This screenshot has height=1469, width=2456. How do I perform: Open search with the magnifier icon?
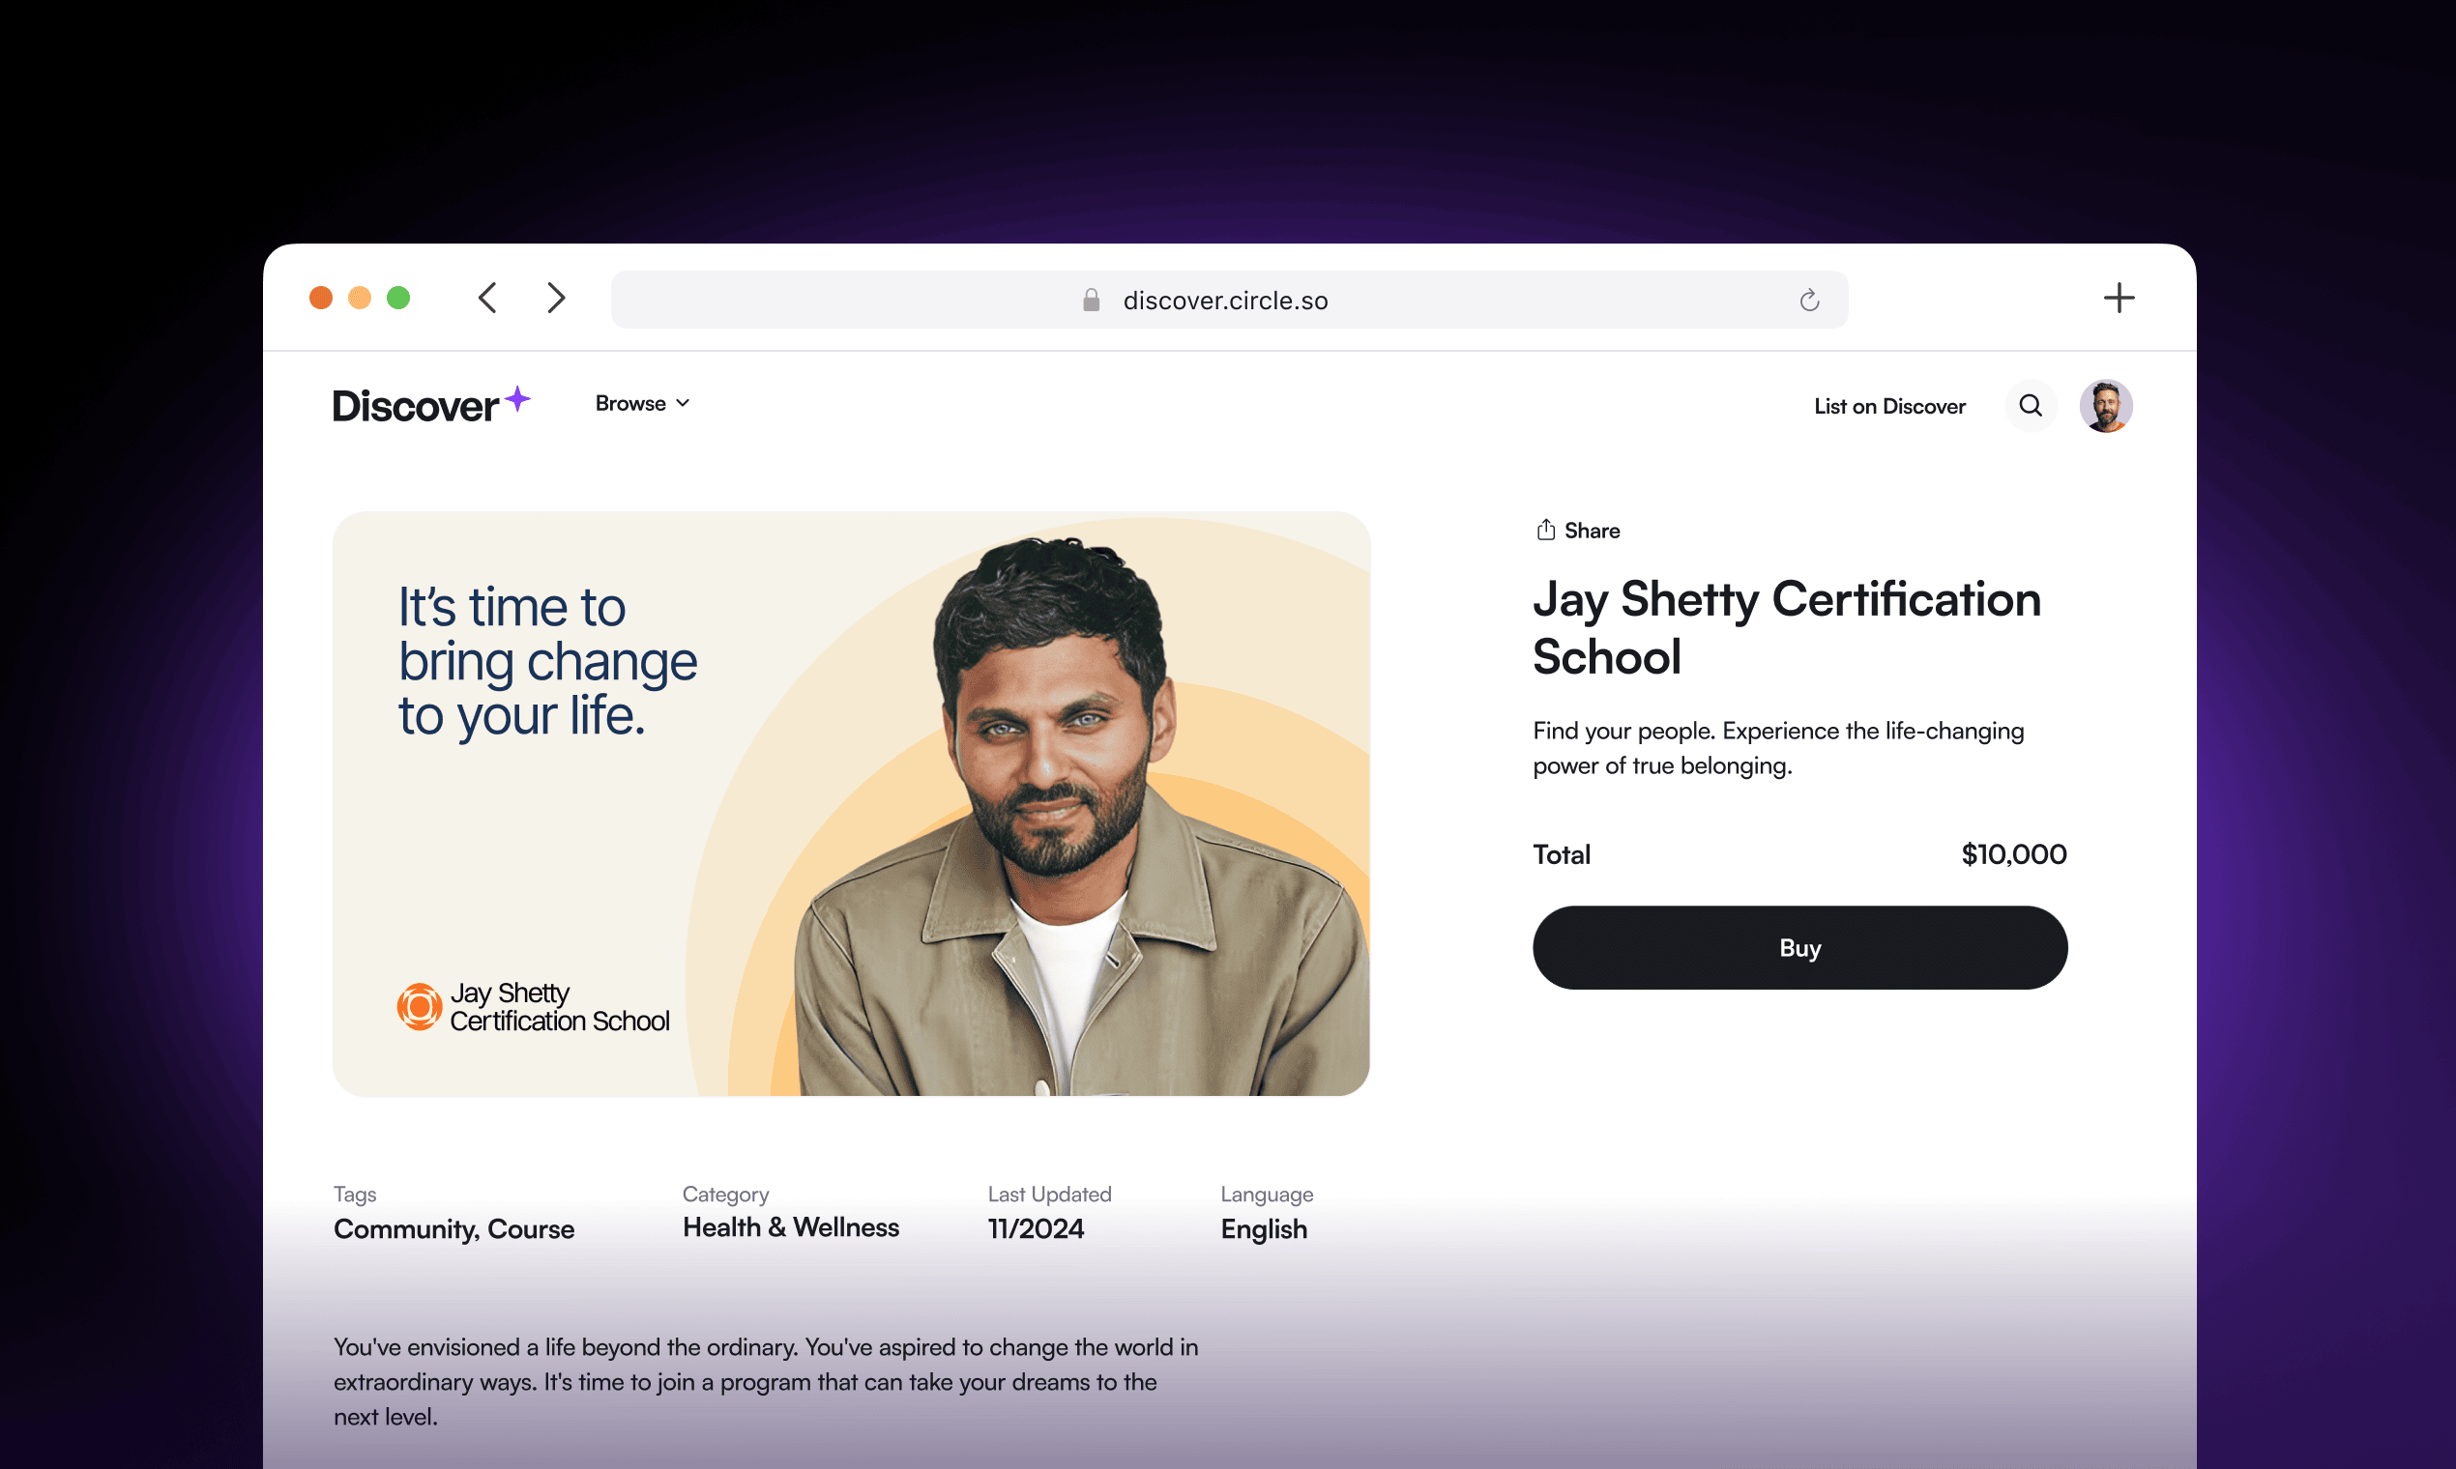[x=2031, y=406]
